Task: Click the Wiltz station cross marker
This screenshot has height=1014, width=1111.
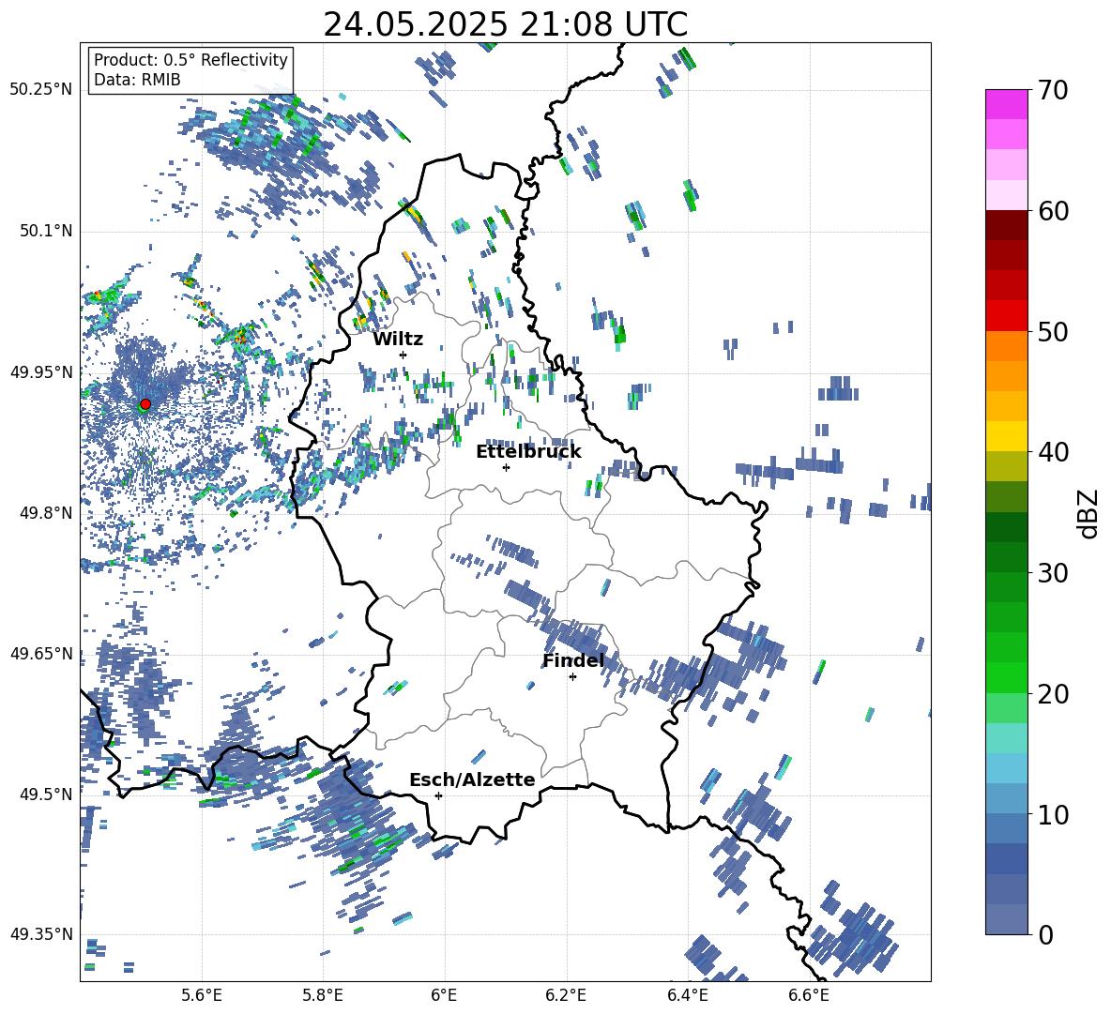Action: 403,355
